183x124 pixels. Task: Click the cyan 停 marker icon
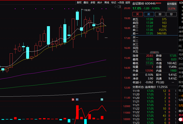click(x=102, y=99)
